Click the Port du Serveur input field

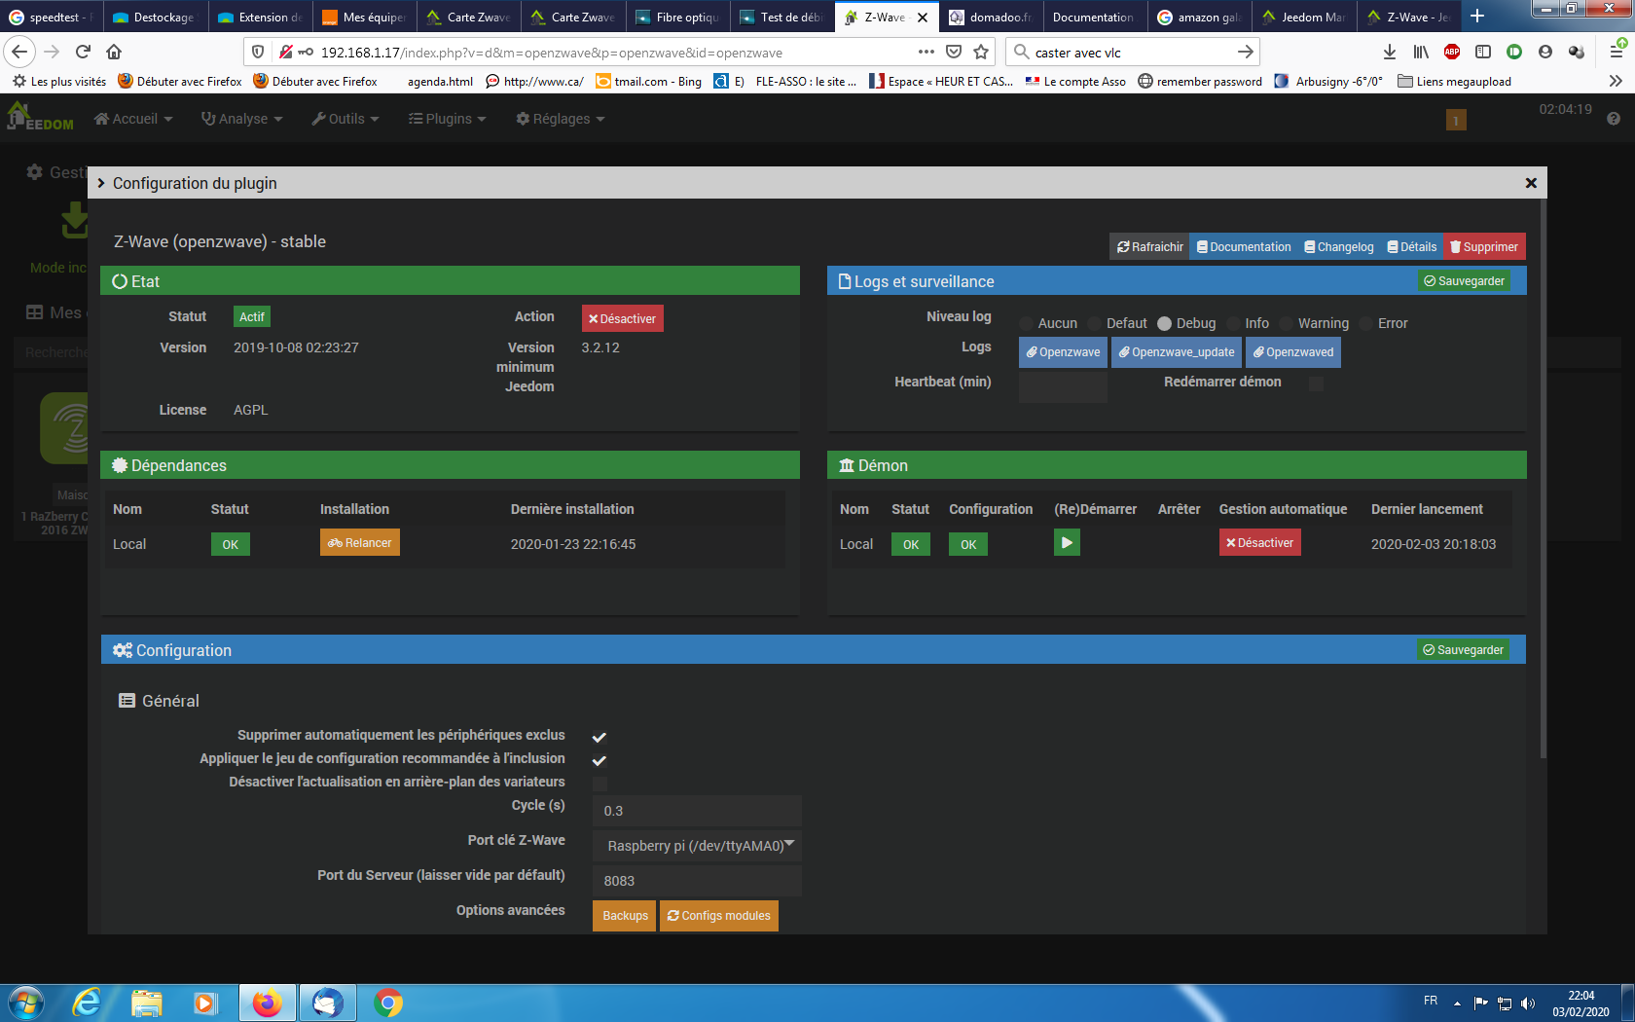[x=697, y=881]
